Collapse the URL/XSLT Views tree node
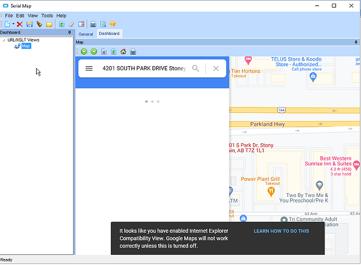The image size is (361, 265). tap(4, 40)
